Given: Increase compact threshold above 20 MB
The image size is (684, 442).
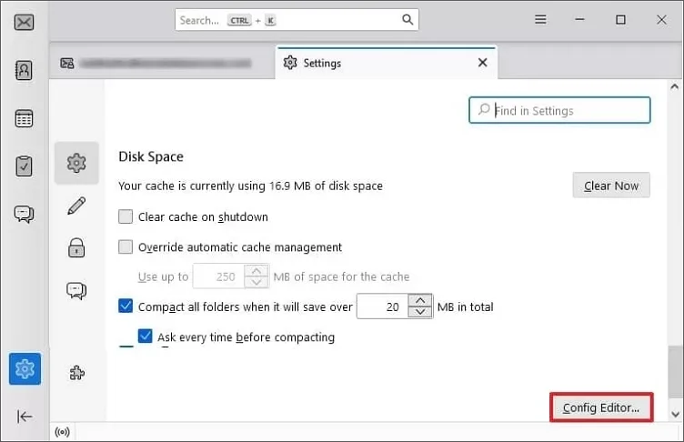Looking at the screenshot, I should (x=420, y=301).
